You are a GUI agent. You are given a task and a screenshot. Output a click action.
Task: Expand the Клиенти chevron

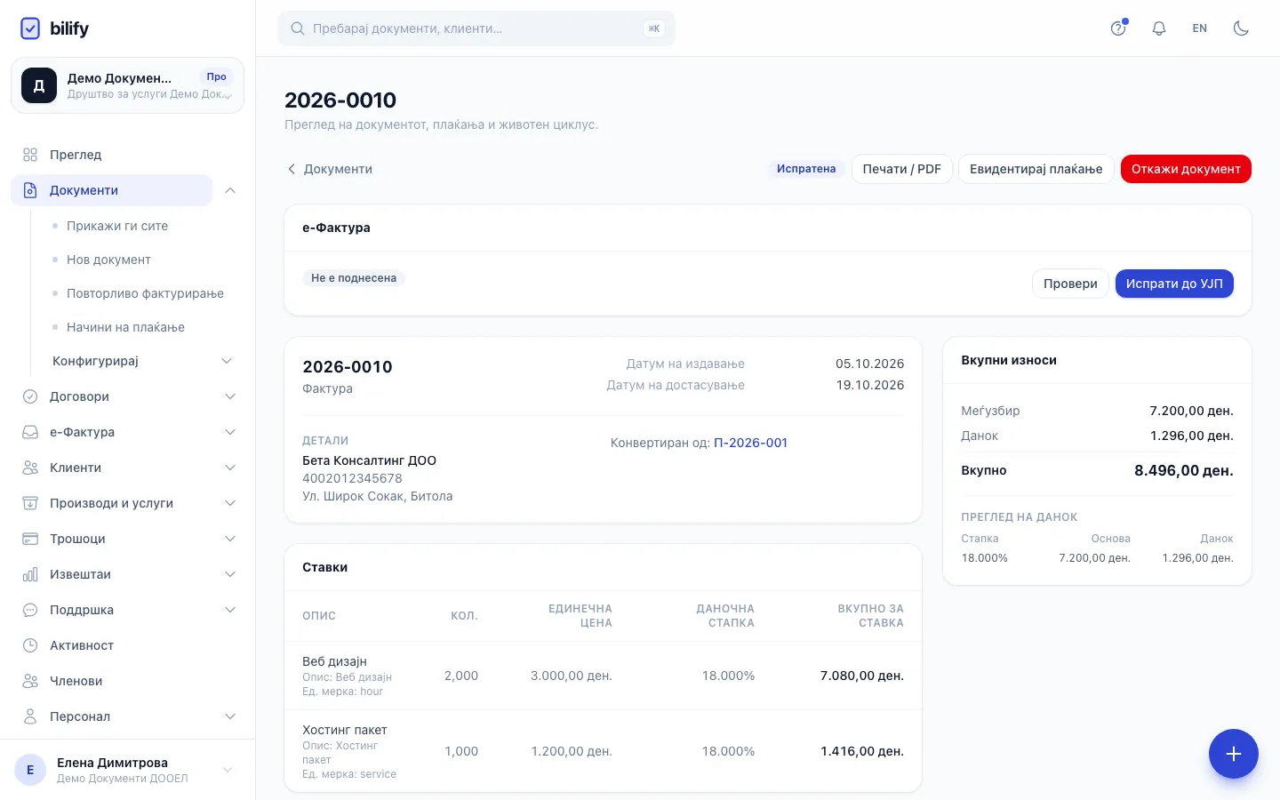click(x=230, y=468)
